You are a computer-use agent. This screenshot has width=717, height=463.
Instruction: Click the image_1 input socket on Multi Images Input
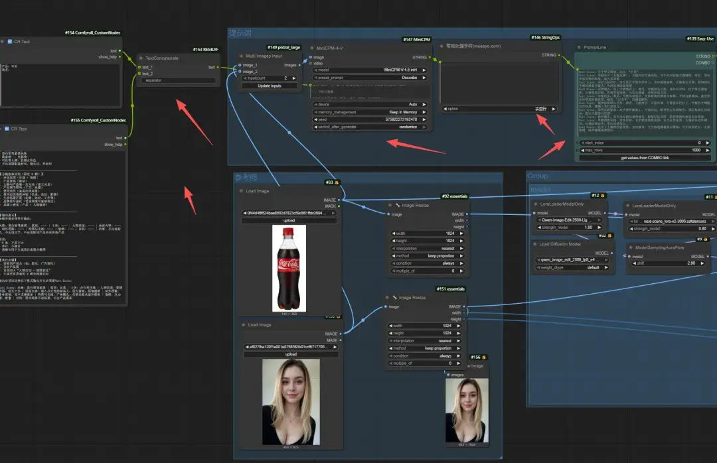[240, 65]
